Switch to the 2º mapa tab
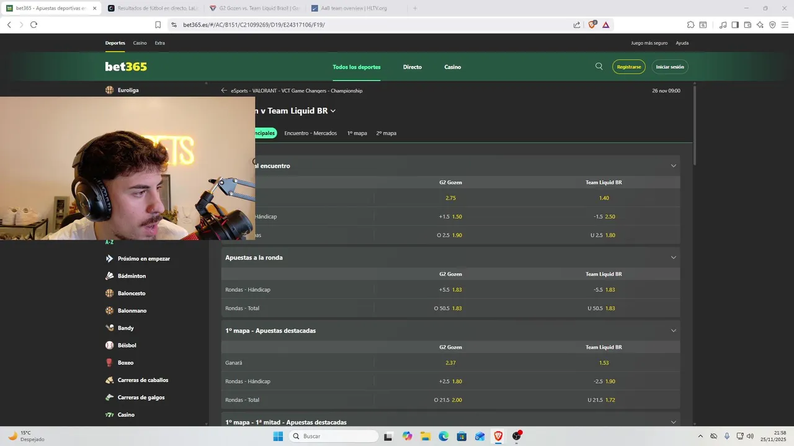Viewport: 794px width, 446px height. coord(386,133)
